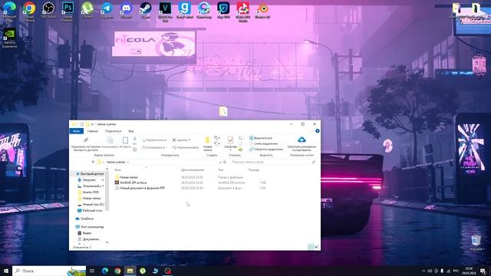The image size is (491, 276).
Task: Click in the Explorer folder search field
Action: click(272, 162)
